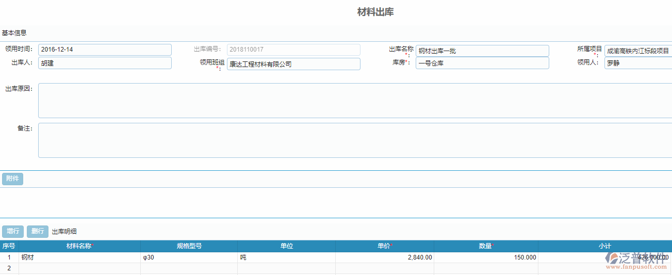Screen dimensions: 672x275
Task: Focus the 备注 remarks text area
Action: coord(355,140)
